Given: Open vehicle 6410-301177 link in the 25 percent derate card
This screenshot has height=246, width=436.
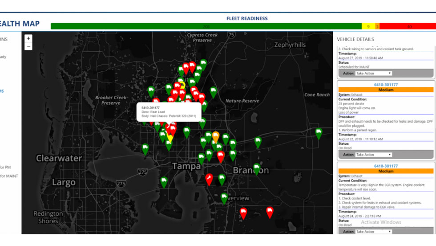Looking at the screenshot, I should (386, 85).
